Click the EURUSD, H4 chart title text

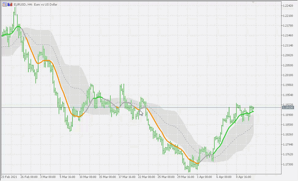(x=35, y=4)
